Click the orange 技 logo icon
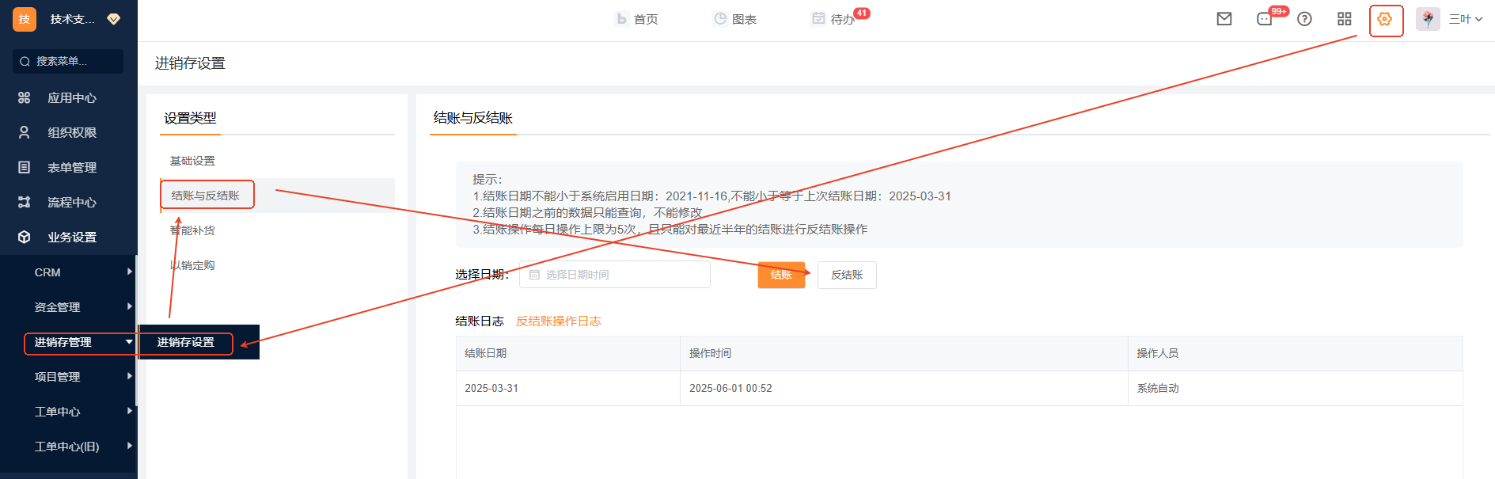This screenshot has height=479, width=1495. [25, 19]
